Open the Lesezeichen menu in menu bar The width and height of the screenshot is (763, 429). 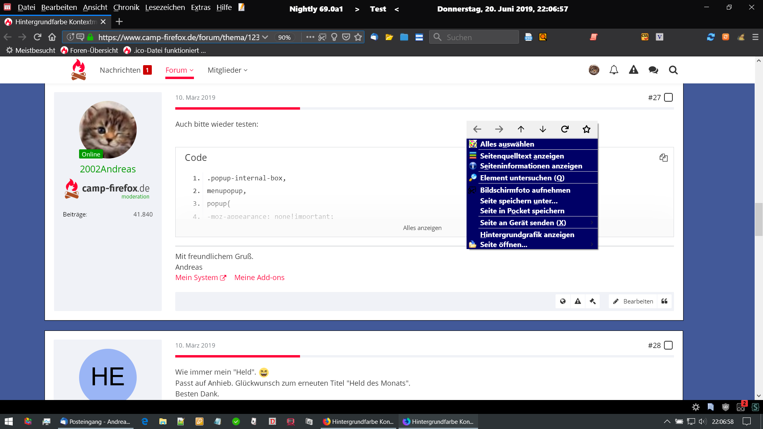[165, 7]
